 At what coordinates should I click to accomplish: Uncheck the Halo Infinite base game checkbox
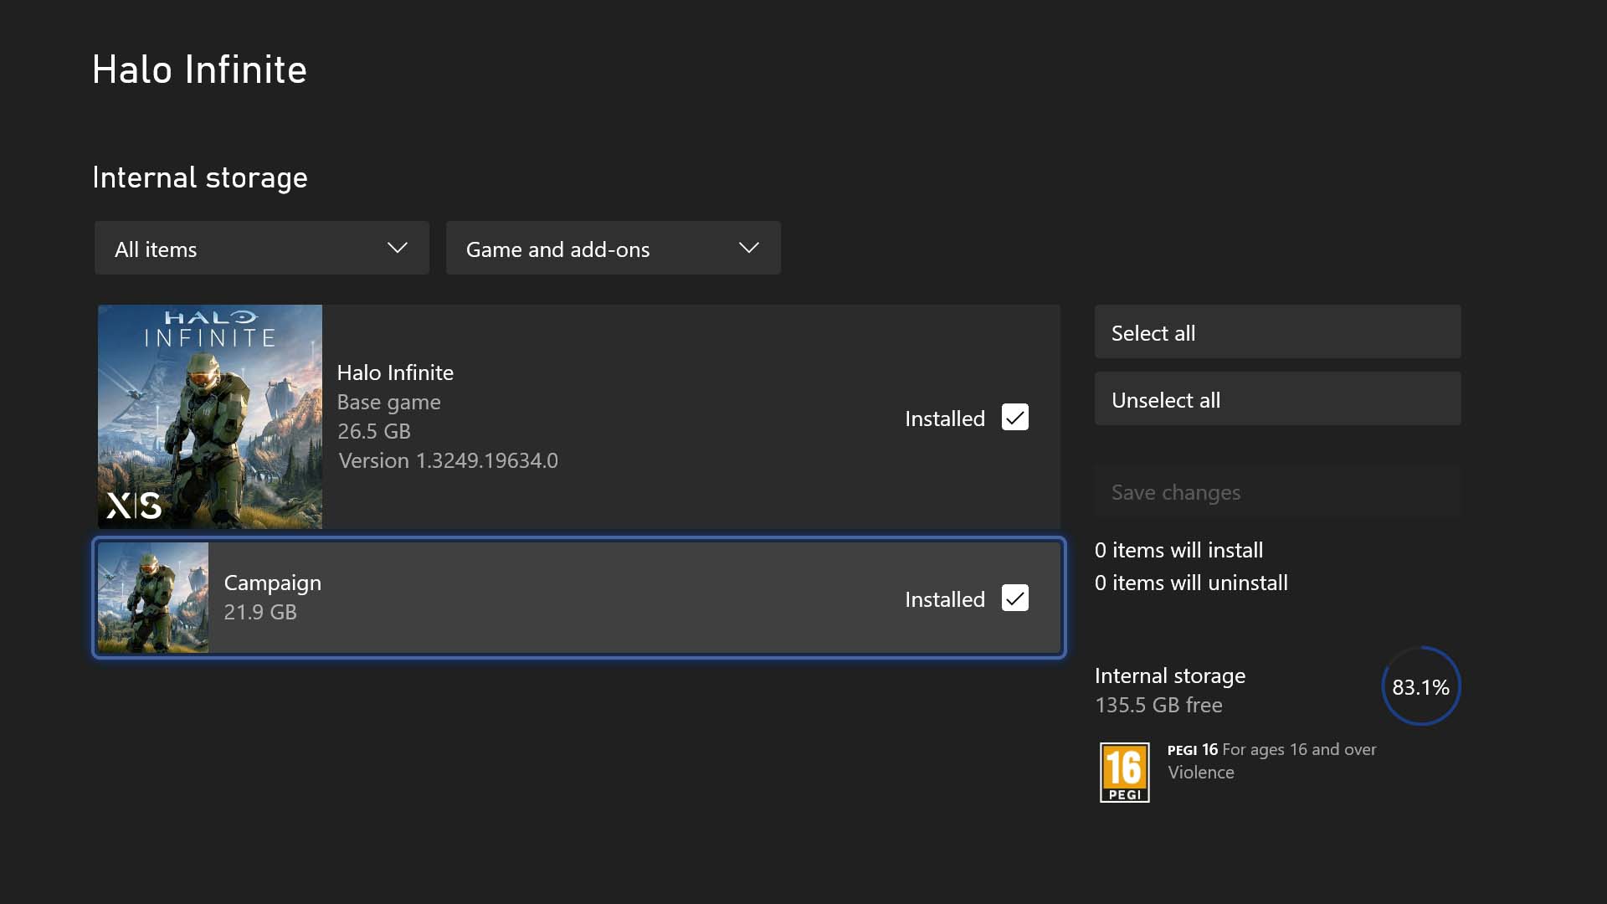click(x=1014, y=417)
